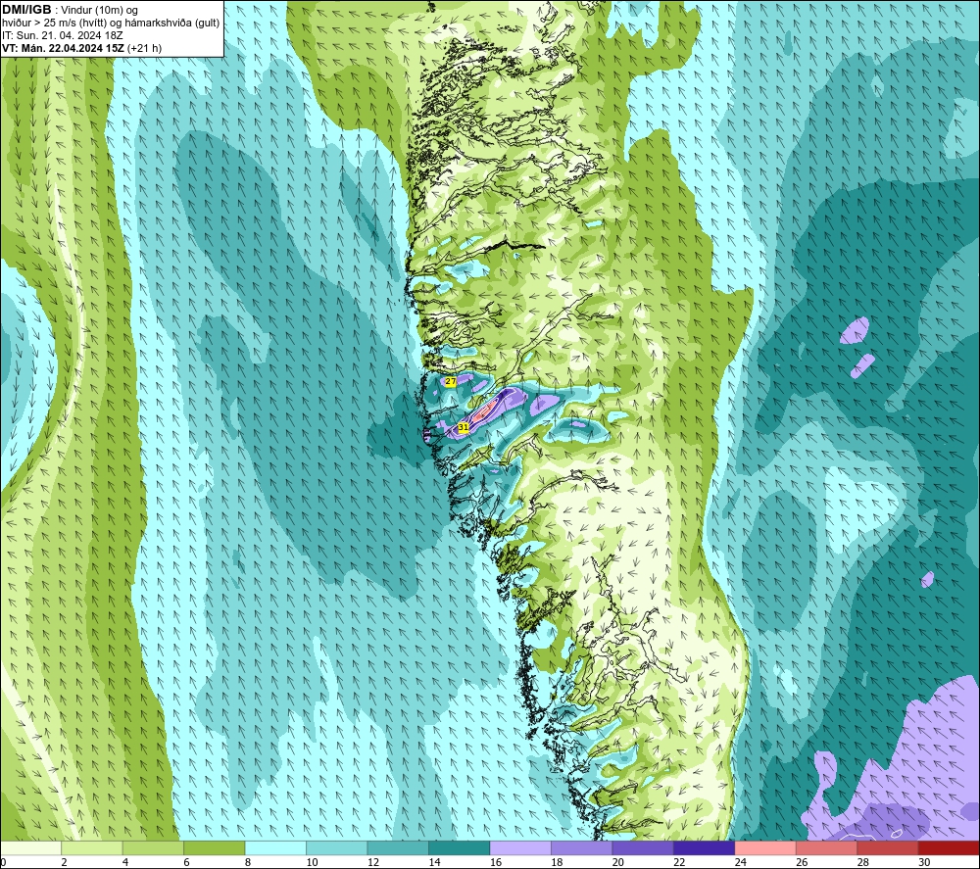Click the '(+21 h)' forecast offset text

click(x=144, y=48)
